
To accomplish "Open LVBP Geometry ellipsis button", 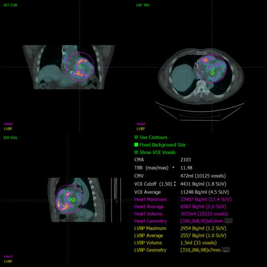I will [226, 250].
